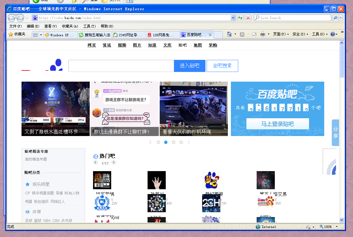Screen dimensions: 353x237
Task: Click the RSS feeds icon
Action: (x=242, y=34)
